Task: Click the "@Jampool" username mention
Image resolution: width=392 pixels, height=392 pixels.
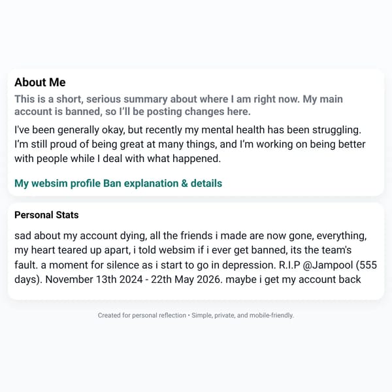Action: coord(328,265)
